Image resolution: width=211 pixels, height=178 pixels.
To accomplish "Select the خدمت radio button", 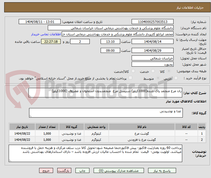I will [153, 71].
